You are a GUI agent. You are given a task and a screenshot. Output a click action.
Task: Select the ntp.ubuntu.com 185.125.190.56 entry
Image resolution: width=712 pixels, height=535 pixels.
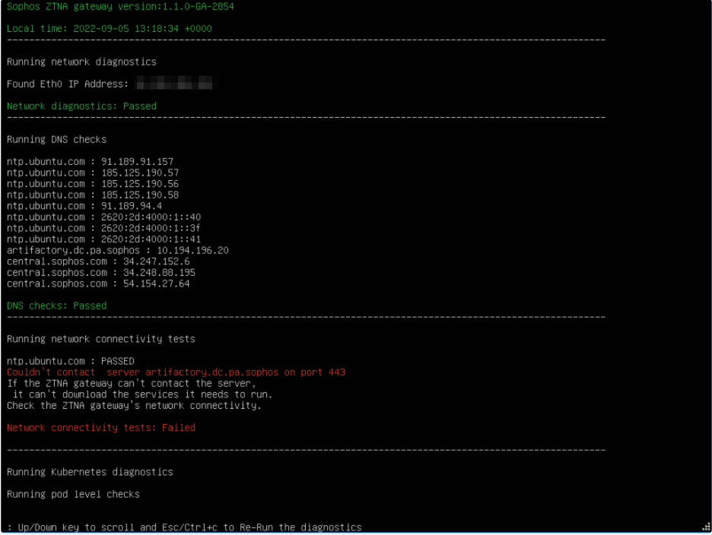tap(93, 184)
